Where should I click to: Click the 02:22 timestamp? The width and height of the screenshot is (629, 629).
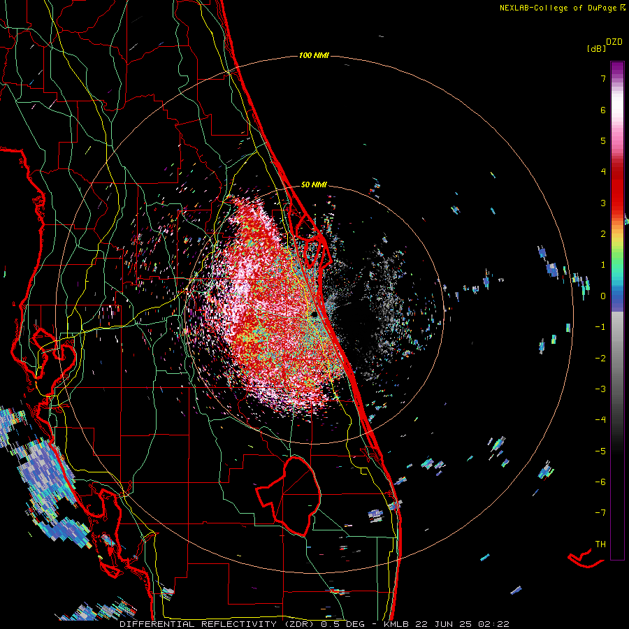[x=494, y=624]
